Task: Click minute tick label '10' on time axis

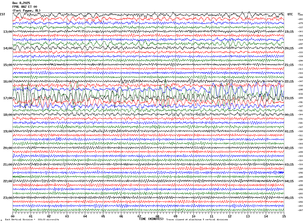Action: (x=193, y=216)
